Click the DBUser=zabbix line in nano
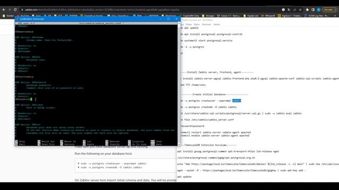 [x=24, y=77]
